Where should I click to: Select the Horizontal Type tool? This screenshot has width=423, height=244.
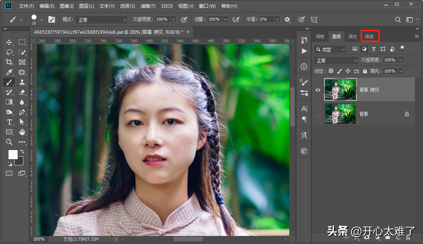pos(9,122)
